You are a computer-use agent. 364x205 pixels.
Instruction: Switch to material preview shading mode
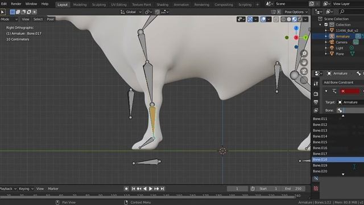coord(295,19)
